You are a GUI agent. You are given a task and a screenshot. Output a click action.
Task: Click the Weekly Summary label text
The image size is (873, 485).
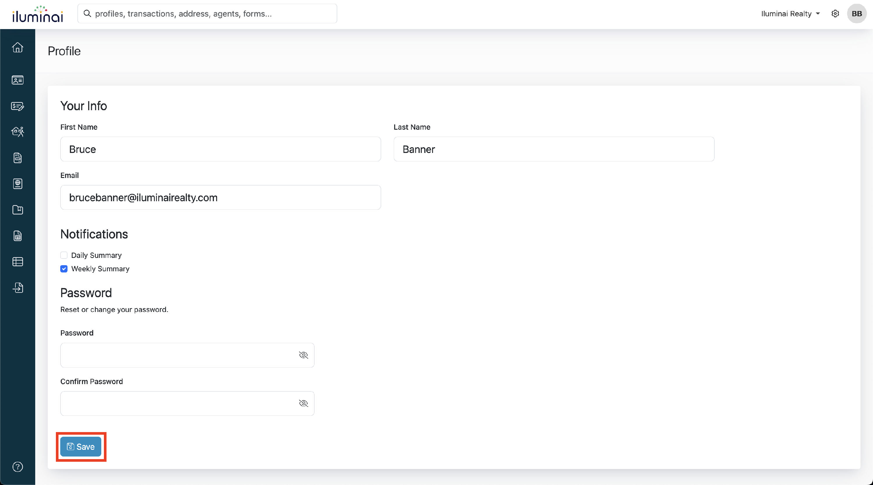pos(100,269)
